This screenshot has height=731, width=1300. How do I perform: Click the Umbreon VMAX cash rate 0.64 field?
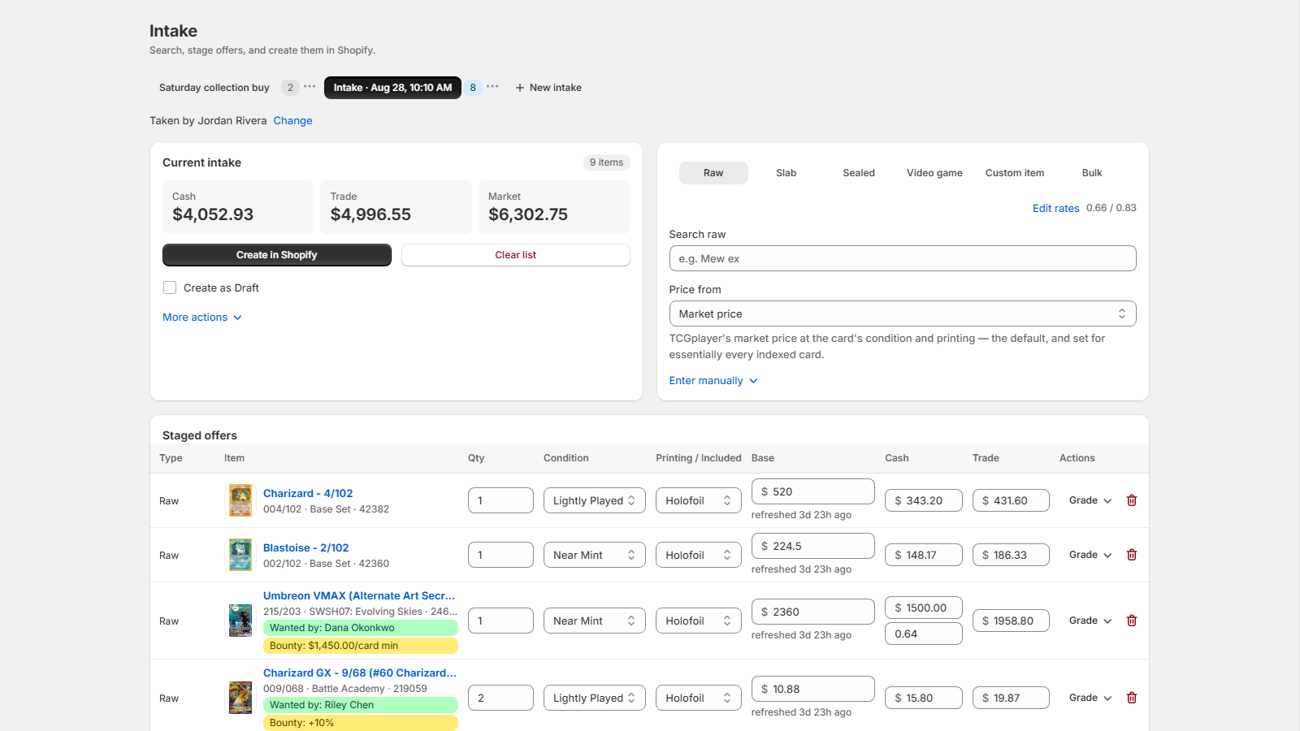pyautogui.click(x=924, y=634)
